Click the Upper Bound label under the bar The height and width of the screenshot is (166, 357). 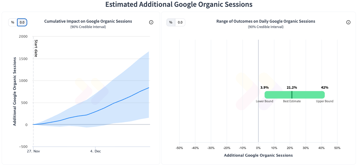click(325, 101)
